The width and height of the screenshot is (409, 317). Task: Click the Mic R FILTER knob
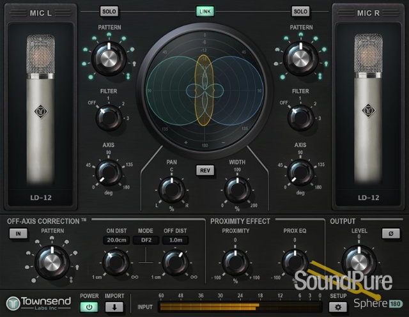(x=301, y=118)
